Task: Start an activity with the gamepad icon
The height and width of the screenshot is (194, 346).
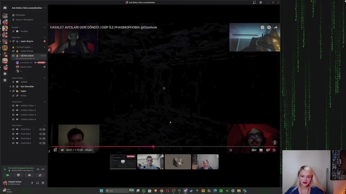Action: point(29,175)
